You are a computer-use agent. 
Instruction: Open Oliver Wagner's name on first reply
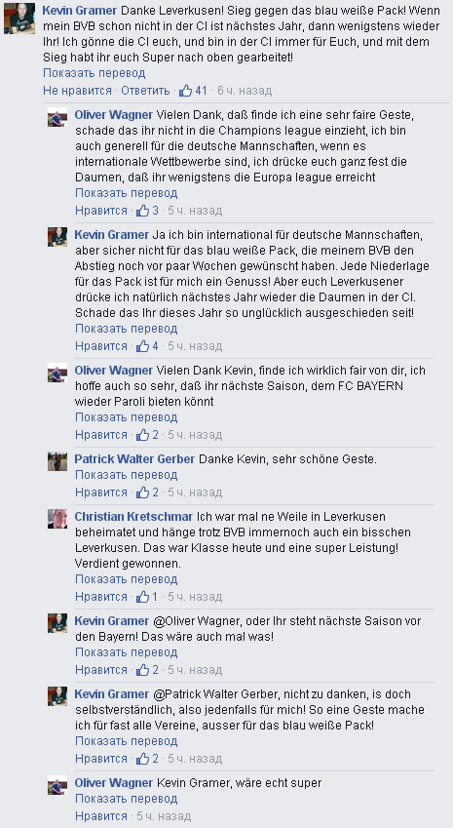pyautogui.click(x=113, y=115)
